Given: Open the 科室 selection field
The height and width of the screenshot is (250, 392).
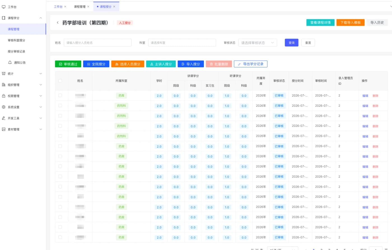Looking at the screenshot, I should (x=182, y=43).
